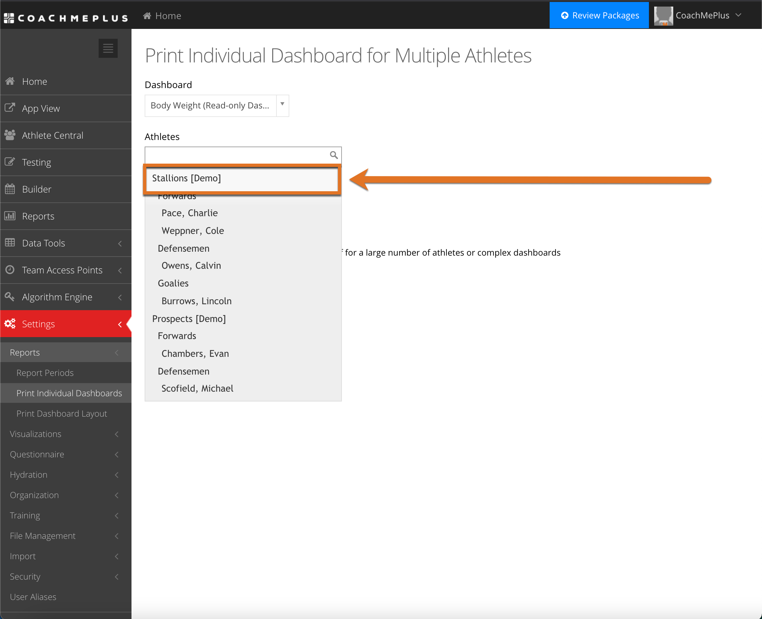
Task: Click the CoachMePlus user avatar
Action: click(x=663, y=16)
